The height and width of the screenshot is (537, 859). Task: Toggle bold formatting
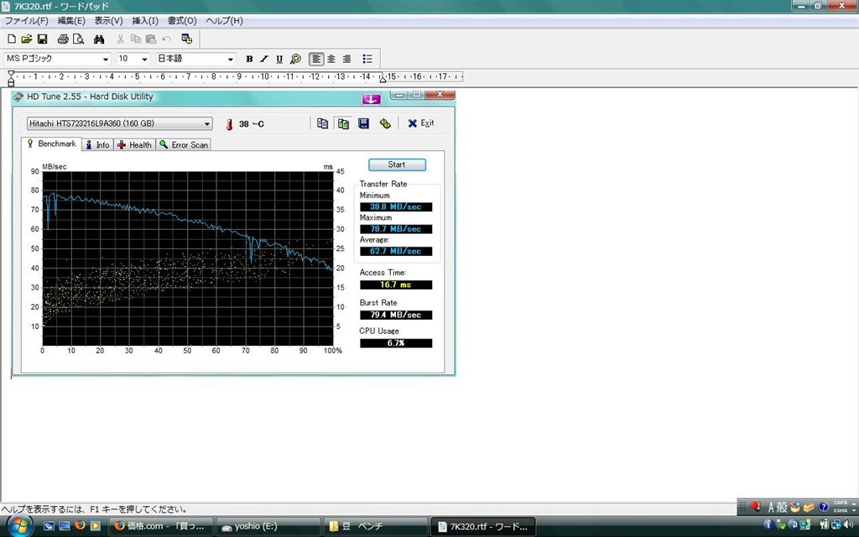coord(249,59)
